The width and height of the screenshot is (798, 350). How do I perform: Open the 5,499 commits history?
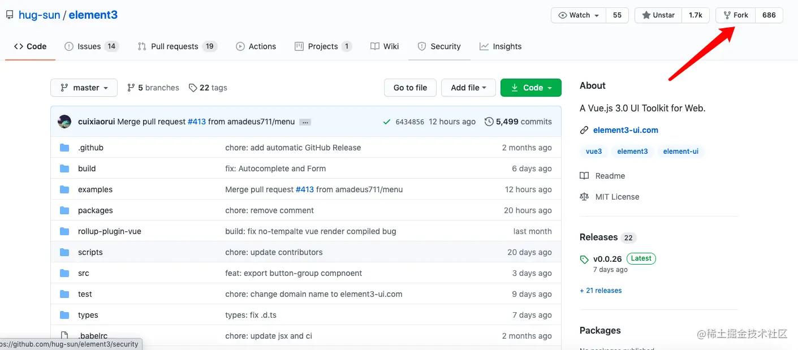click(x=518, y=122)
